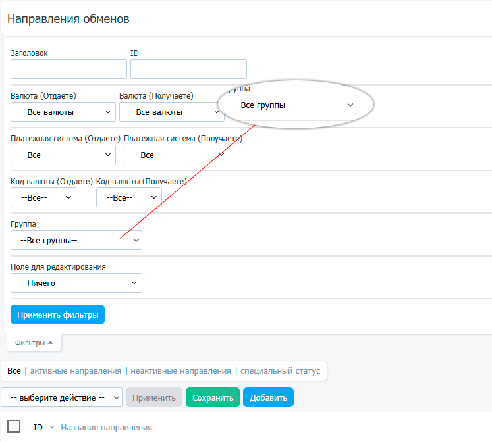
Task: Open the Валюта (Получаете) dropdown
Action: click(171, 112)
